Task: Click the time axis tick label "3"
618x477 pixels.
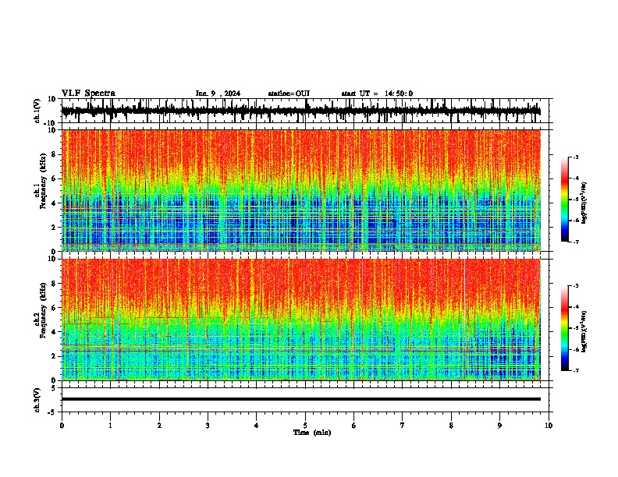Action: point(208,426)
